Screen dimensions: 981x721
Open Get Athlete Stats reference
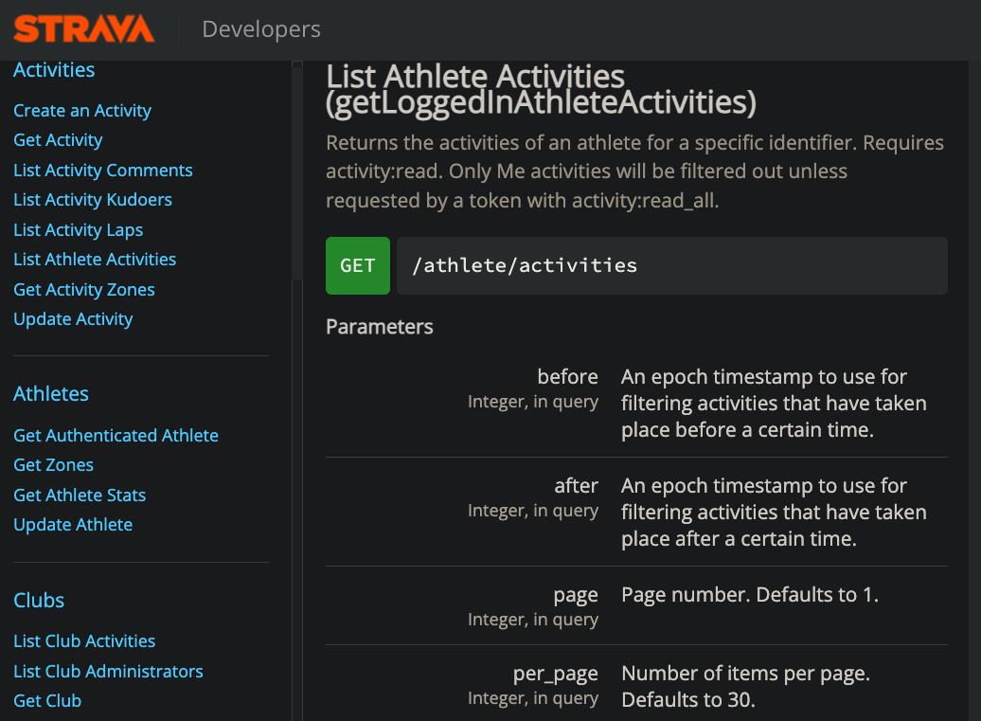[80, 496]
